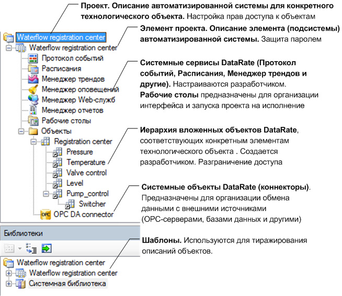
Task: Open the library toolbar dropdown arrow
Action: coord(20,248)
